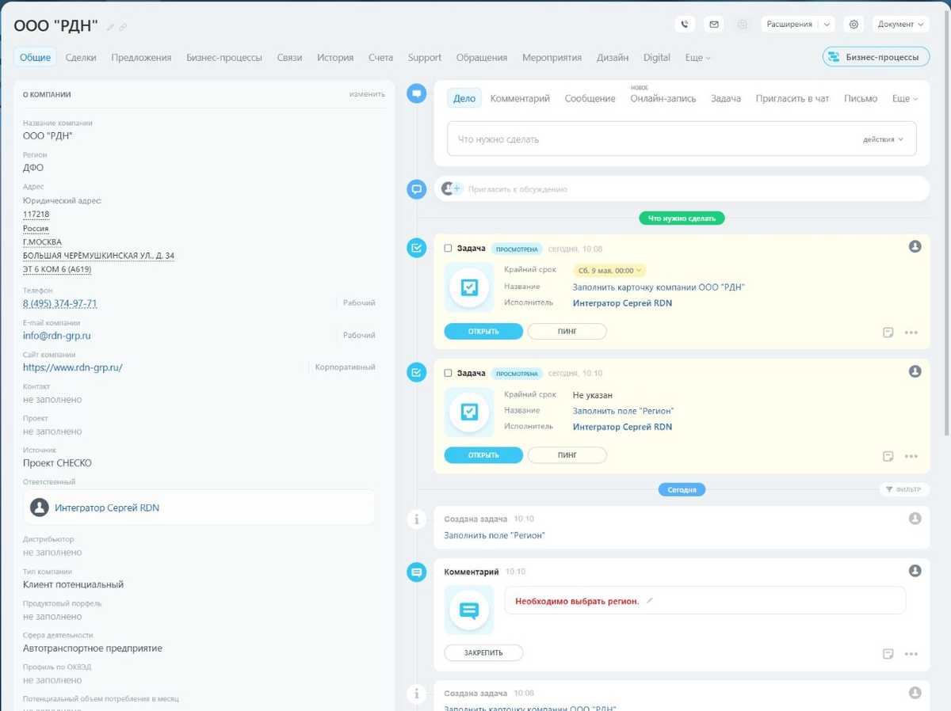Select the Задача timeline tab
Screen dimensions: 951x711
tap(726, 98)
